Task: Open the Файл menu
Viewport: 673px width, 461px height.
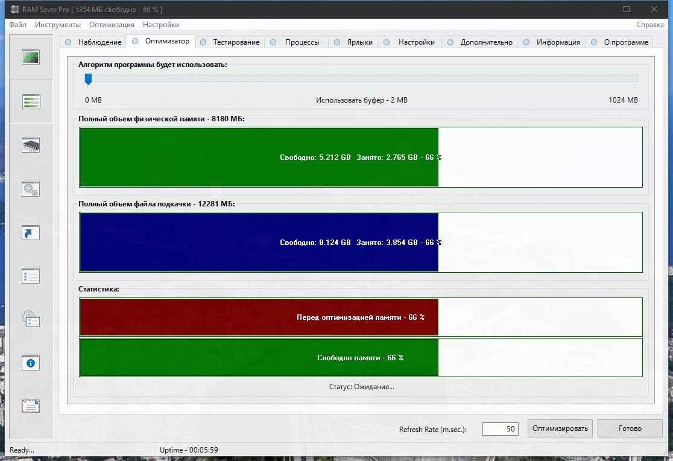Action: (x=17, y=25)
